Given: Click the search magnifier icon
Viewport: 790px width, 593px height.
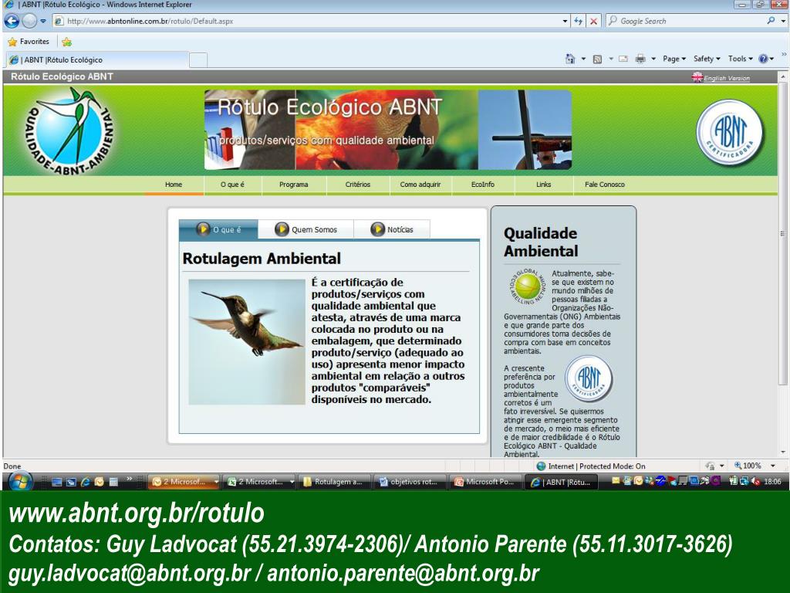Looking at the screenshot, I should pos(771,21).
